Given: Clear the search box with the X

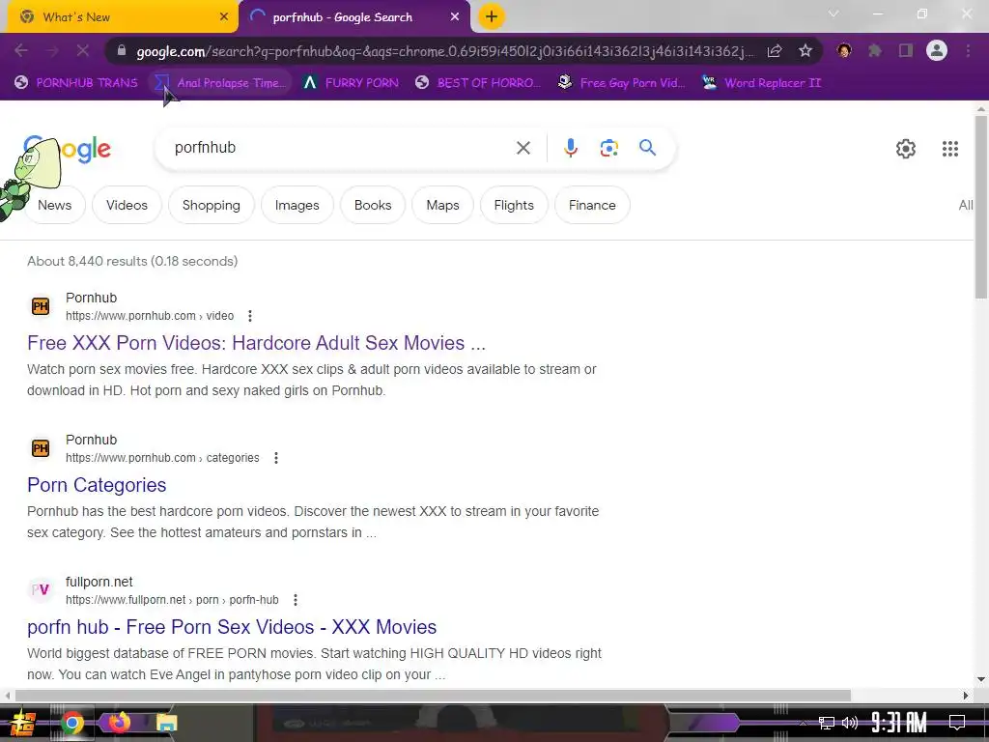Looking at the screenshot, I should (x=523, y=148).
